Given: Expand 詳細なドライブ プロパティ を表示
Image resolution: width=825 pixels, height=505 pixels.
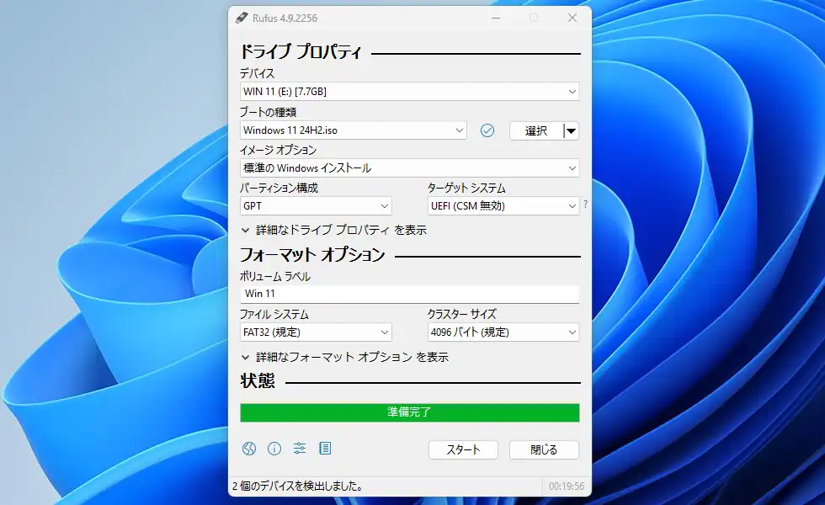Looking at the screenshot, I should (333, 230).
